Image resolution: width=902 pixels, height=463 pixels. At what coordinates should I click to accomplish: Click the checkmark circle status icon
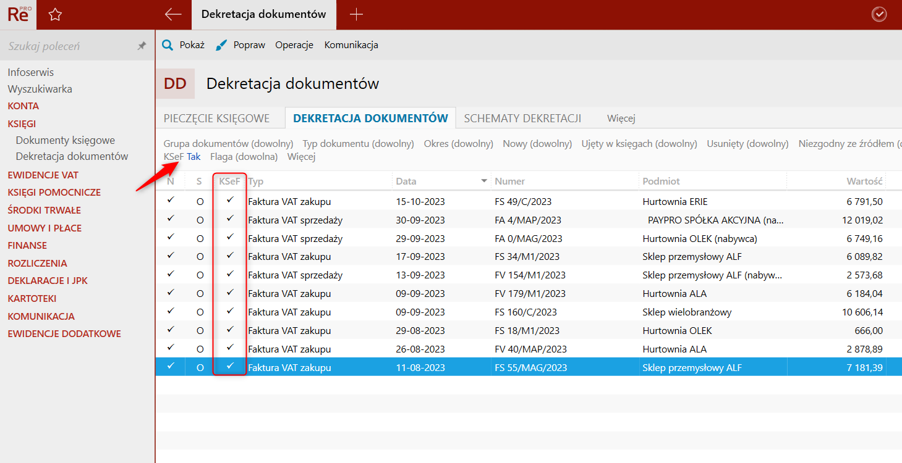click(879, 14)
